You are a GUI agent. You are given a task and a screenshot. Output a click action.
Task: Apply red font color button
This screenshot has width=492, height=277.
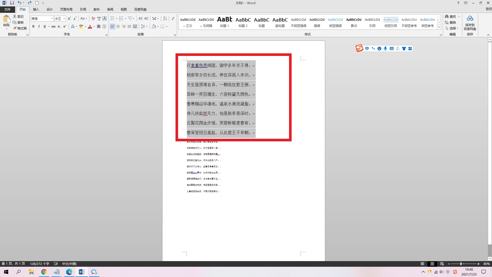(x=90, y=26)
